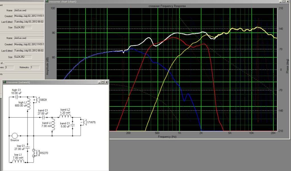291x171 pixels.
Task: Click the 'crossover (network)' title bar text
Action: click(18, 82)
